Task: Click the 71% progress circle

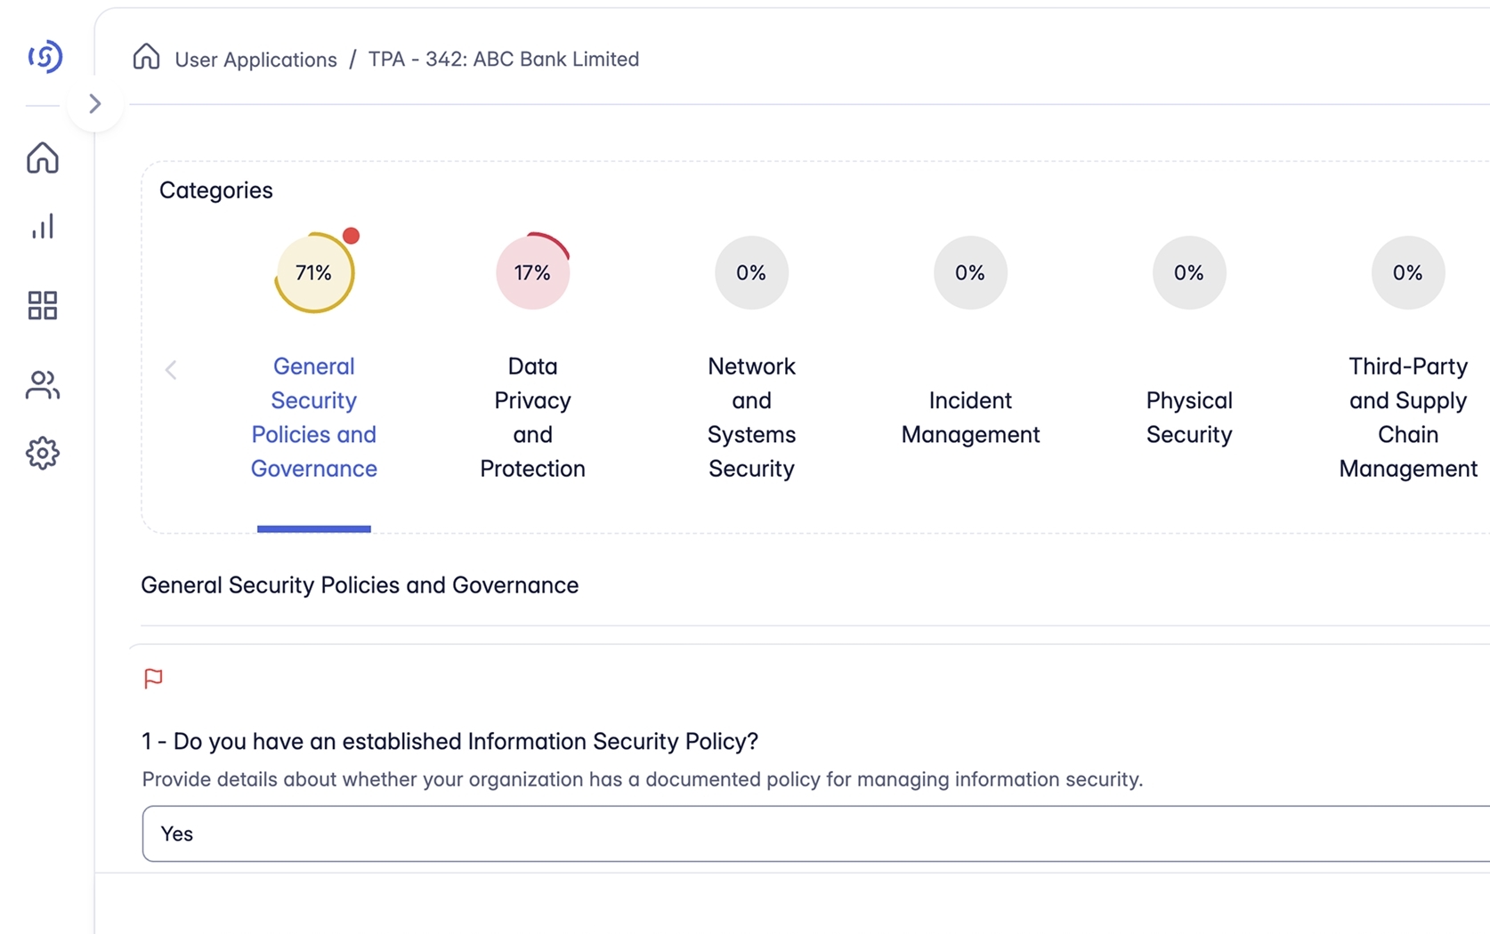Action: 313,273
